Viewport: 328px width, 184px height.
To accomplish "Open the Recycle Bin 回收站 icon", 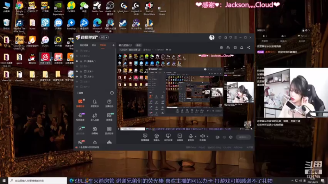I will point(6,25).
